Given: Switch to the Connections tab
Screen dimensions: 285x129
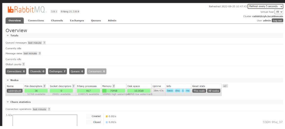Looking at the screenshot, I should pos(36,21).
